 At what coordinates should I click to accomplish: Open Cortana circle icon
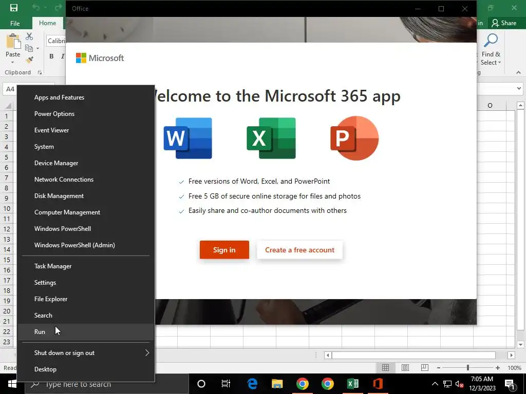(201, 384)
